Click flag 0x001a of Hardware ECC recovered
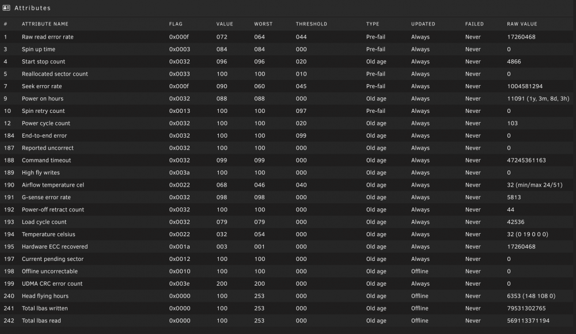 tap(180, 246)
